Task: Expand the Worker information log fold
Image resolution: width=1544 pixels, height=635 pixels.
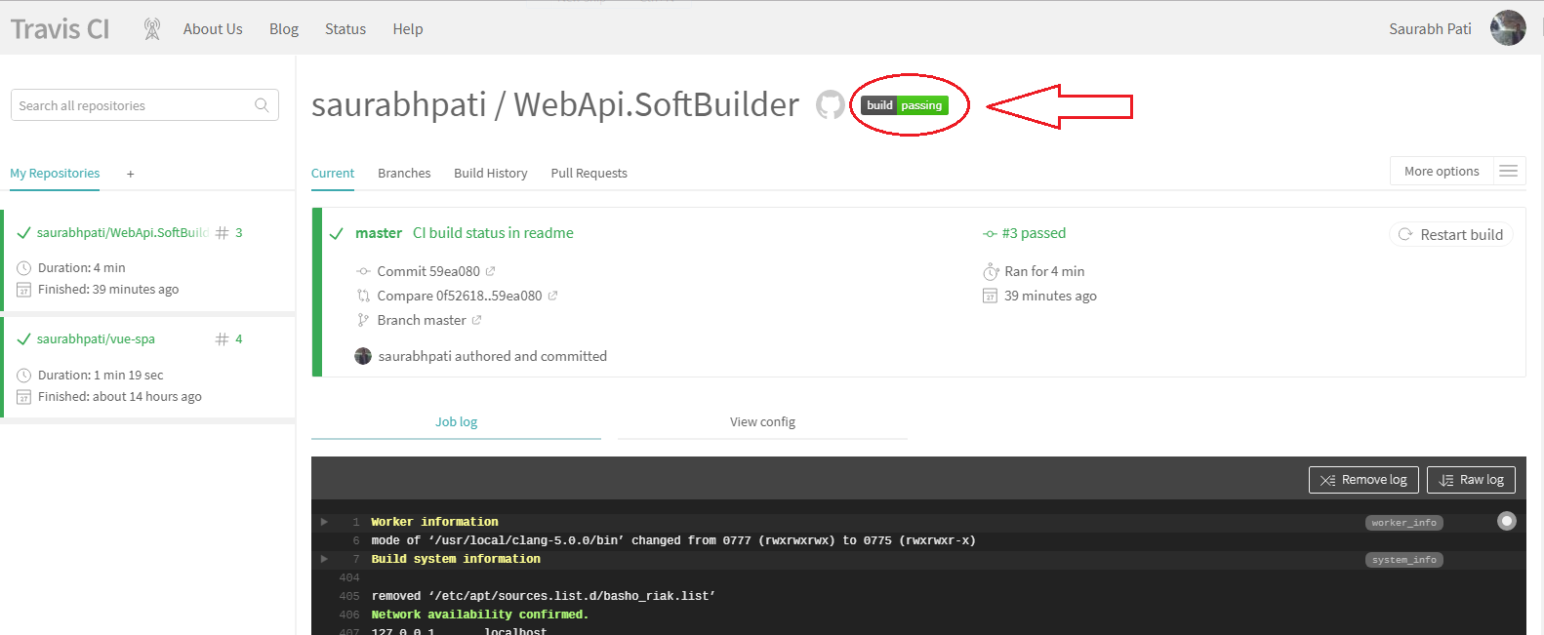Action: (x=325, y=522)
